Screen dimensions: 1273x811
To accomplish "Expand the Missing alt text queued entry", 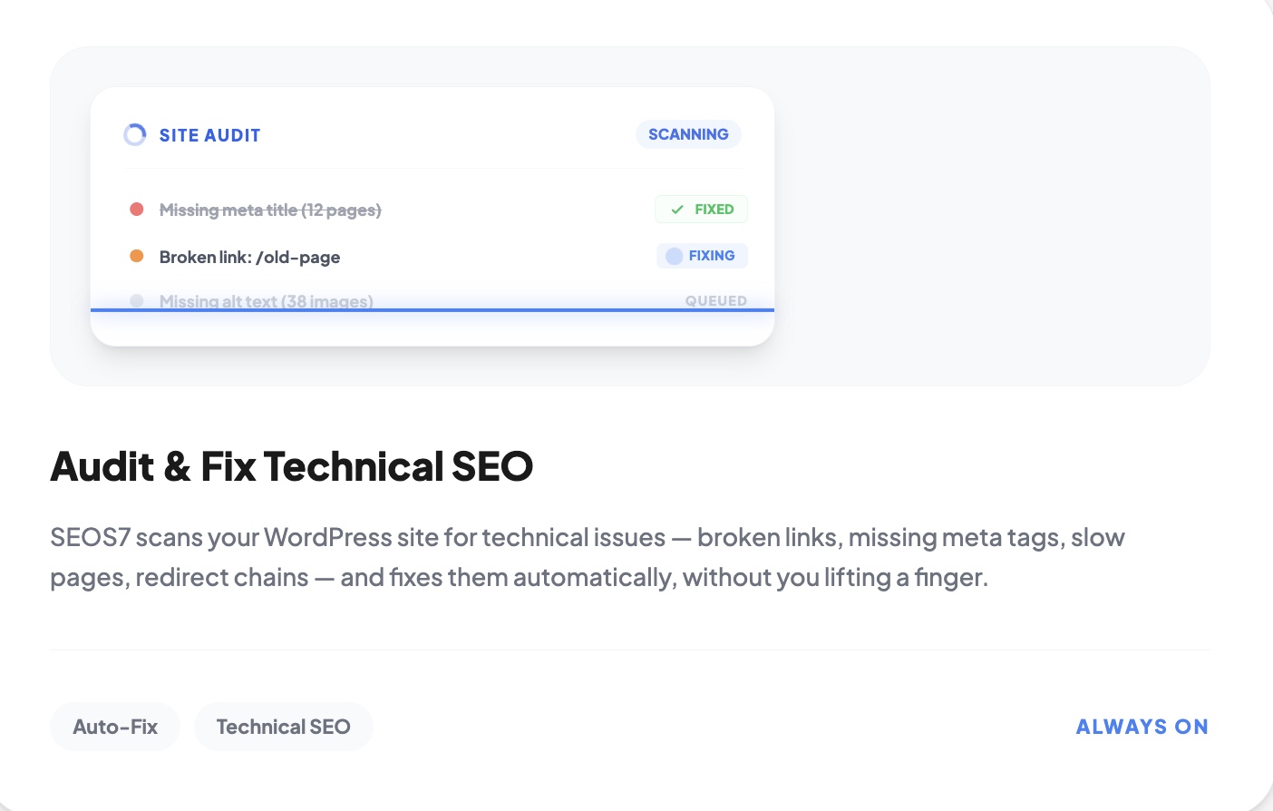I will [x=266, y=300].
